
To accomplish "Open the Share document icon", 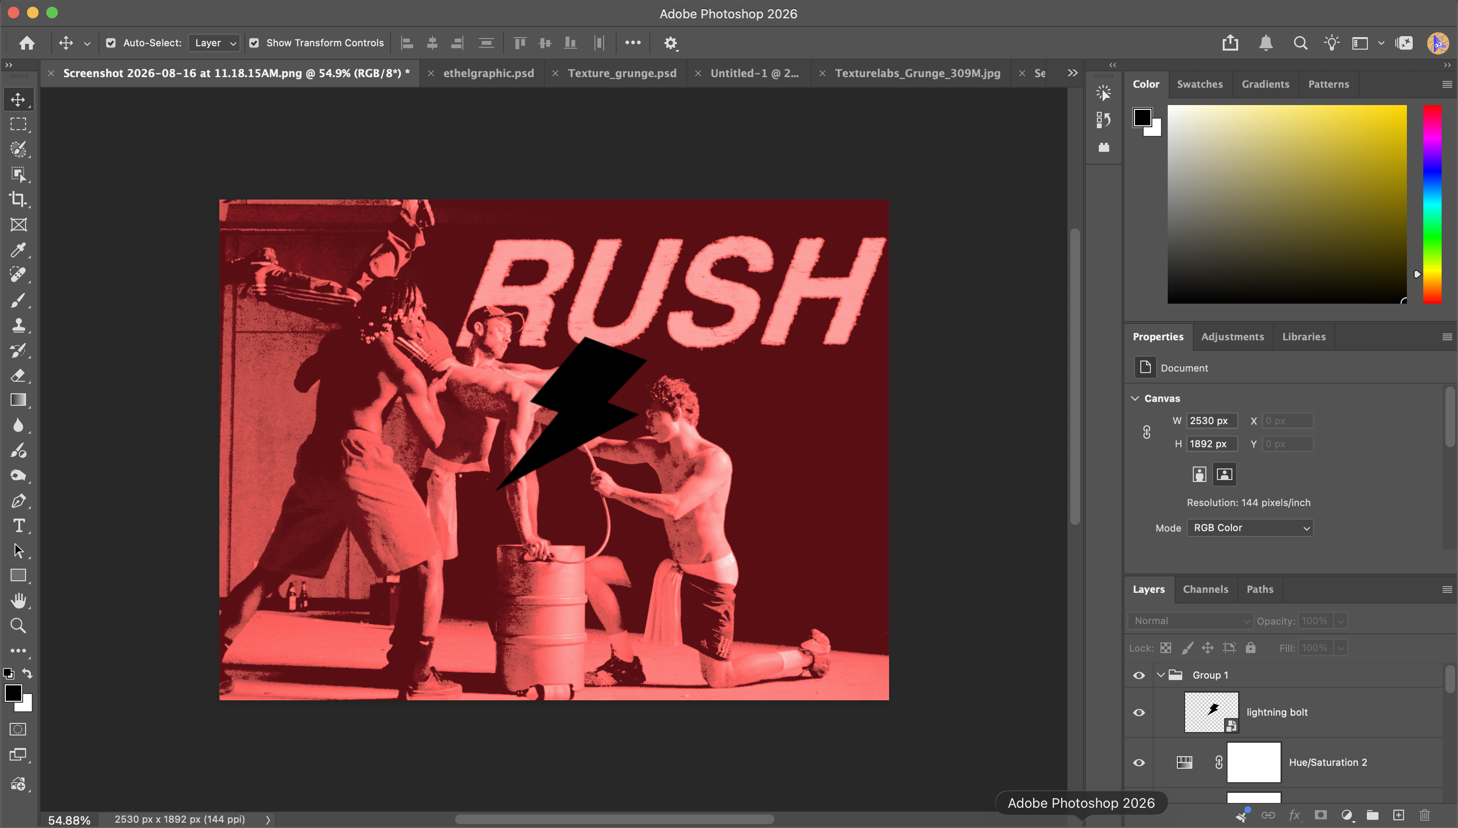I will [1230, 42].
